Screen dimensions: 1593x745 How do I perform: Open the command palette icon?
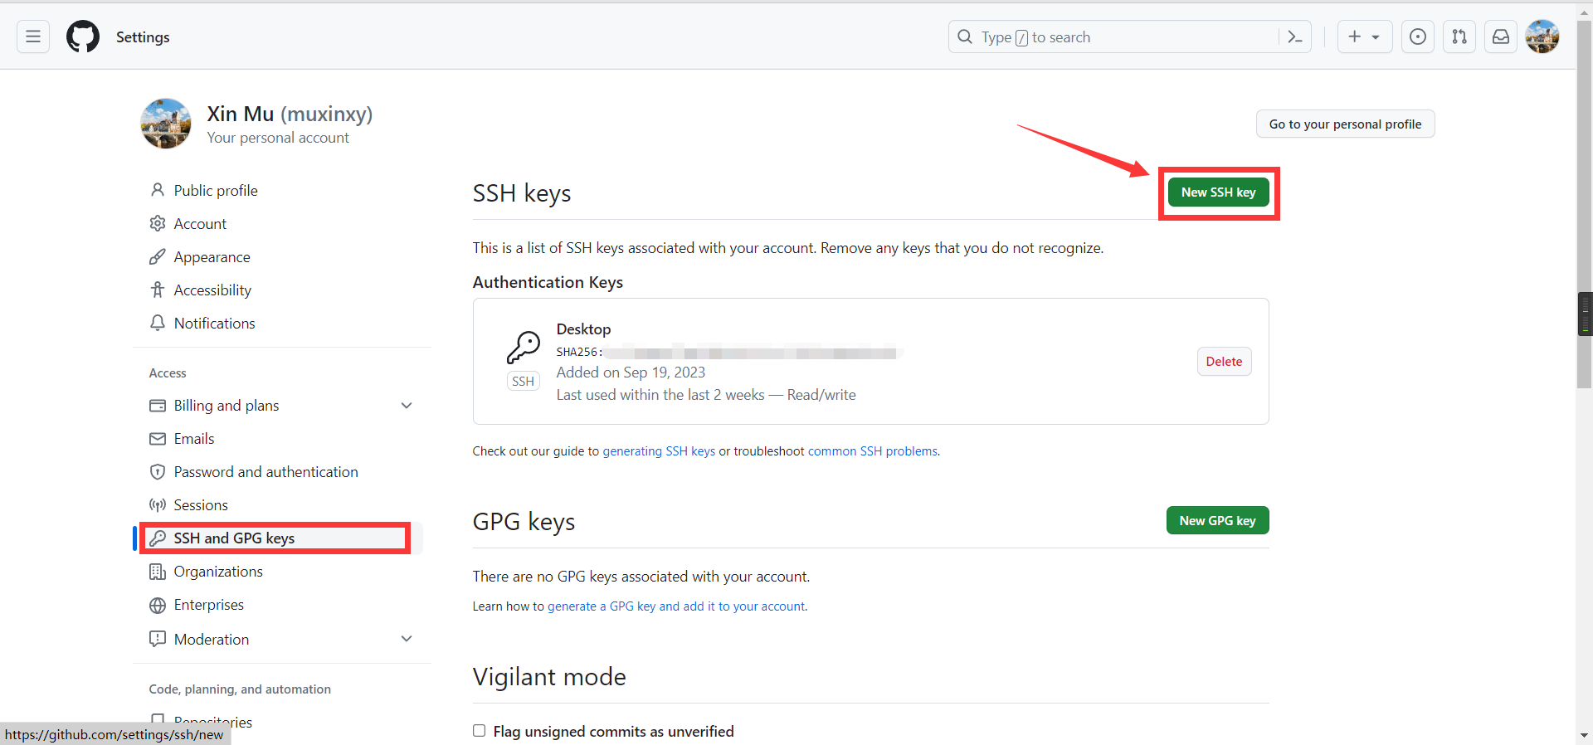(x=1294, y=37)
